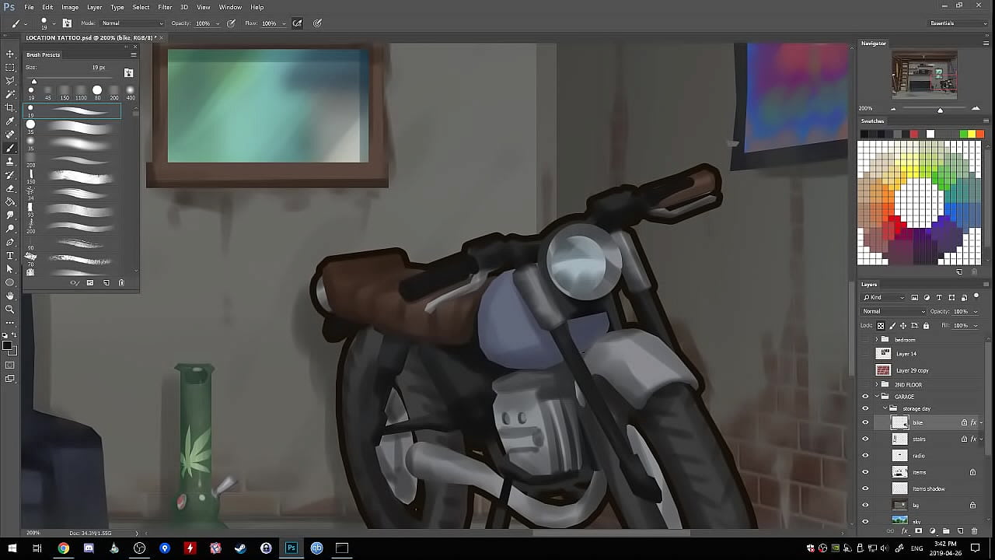Select the Clone Stamp tool

point(10,161)
